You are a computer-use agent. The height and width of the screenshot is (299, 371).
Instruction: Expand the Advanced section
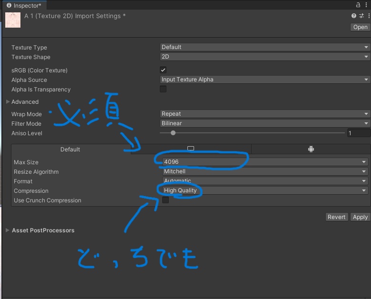[8, 102]
